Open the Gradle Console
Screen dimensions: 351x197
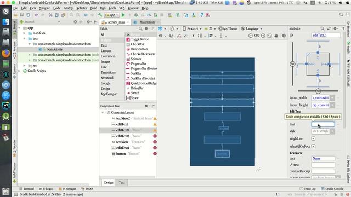[332, 189]
